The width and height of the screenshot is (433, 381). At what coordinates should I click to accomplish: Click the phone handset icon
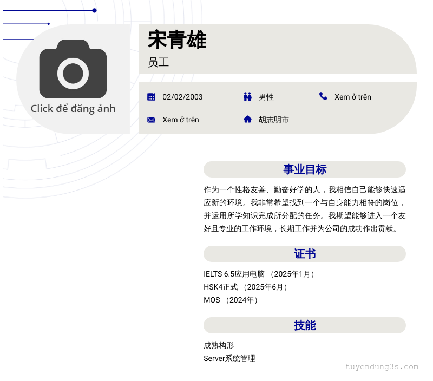click(x=323, y=96)
